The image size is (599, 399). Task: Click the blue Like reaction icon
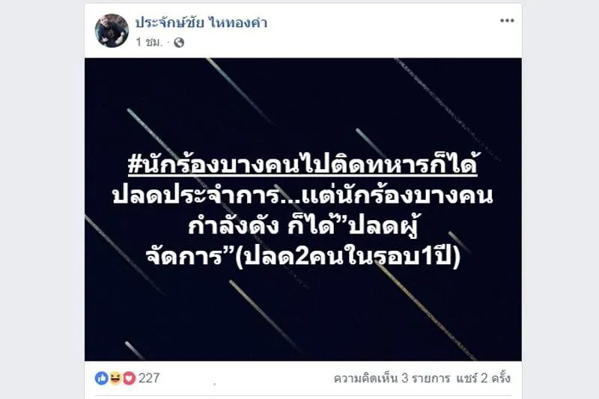click(102, 378)
